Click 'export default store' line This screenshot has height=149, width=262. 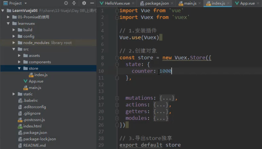click(150, 145)
